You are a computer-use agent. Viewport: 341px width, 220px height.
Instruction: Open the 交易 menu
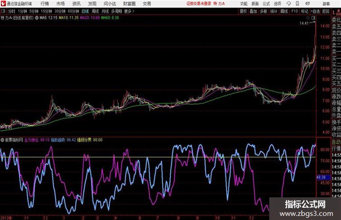click(147, 4)
